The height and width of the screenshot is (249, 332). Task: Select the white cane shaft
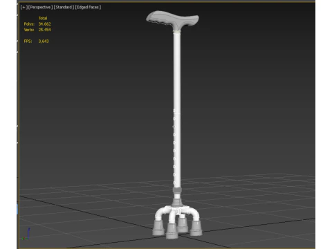[x=177, y=109]
